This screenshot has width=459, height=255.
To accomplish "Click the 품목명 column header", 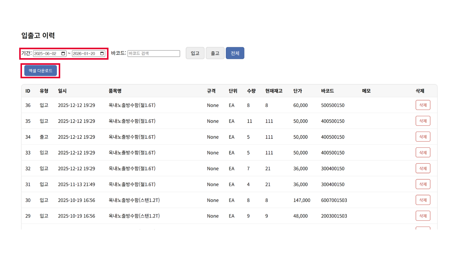I will (115, 91).
